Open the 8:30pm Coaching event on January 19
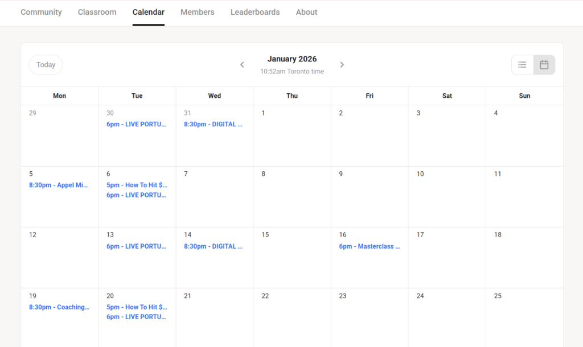The width and height of the screenshot is (583, 347). point(59,307)
